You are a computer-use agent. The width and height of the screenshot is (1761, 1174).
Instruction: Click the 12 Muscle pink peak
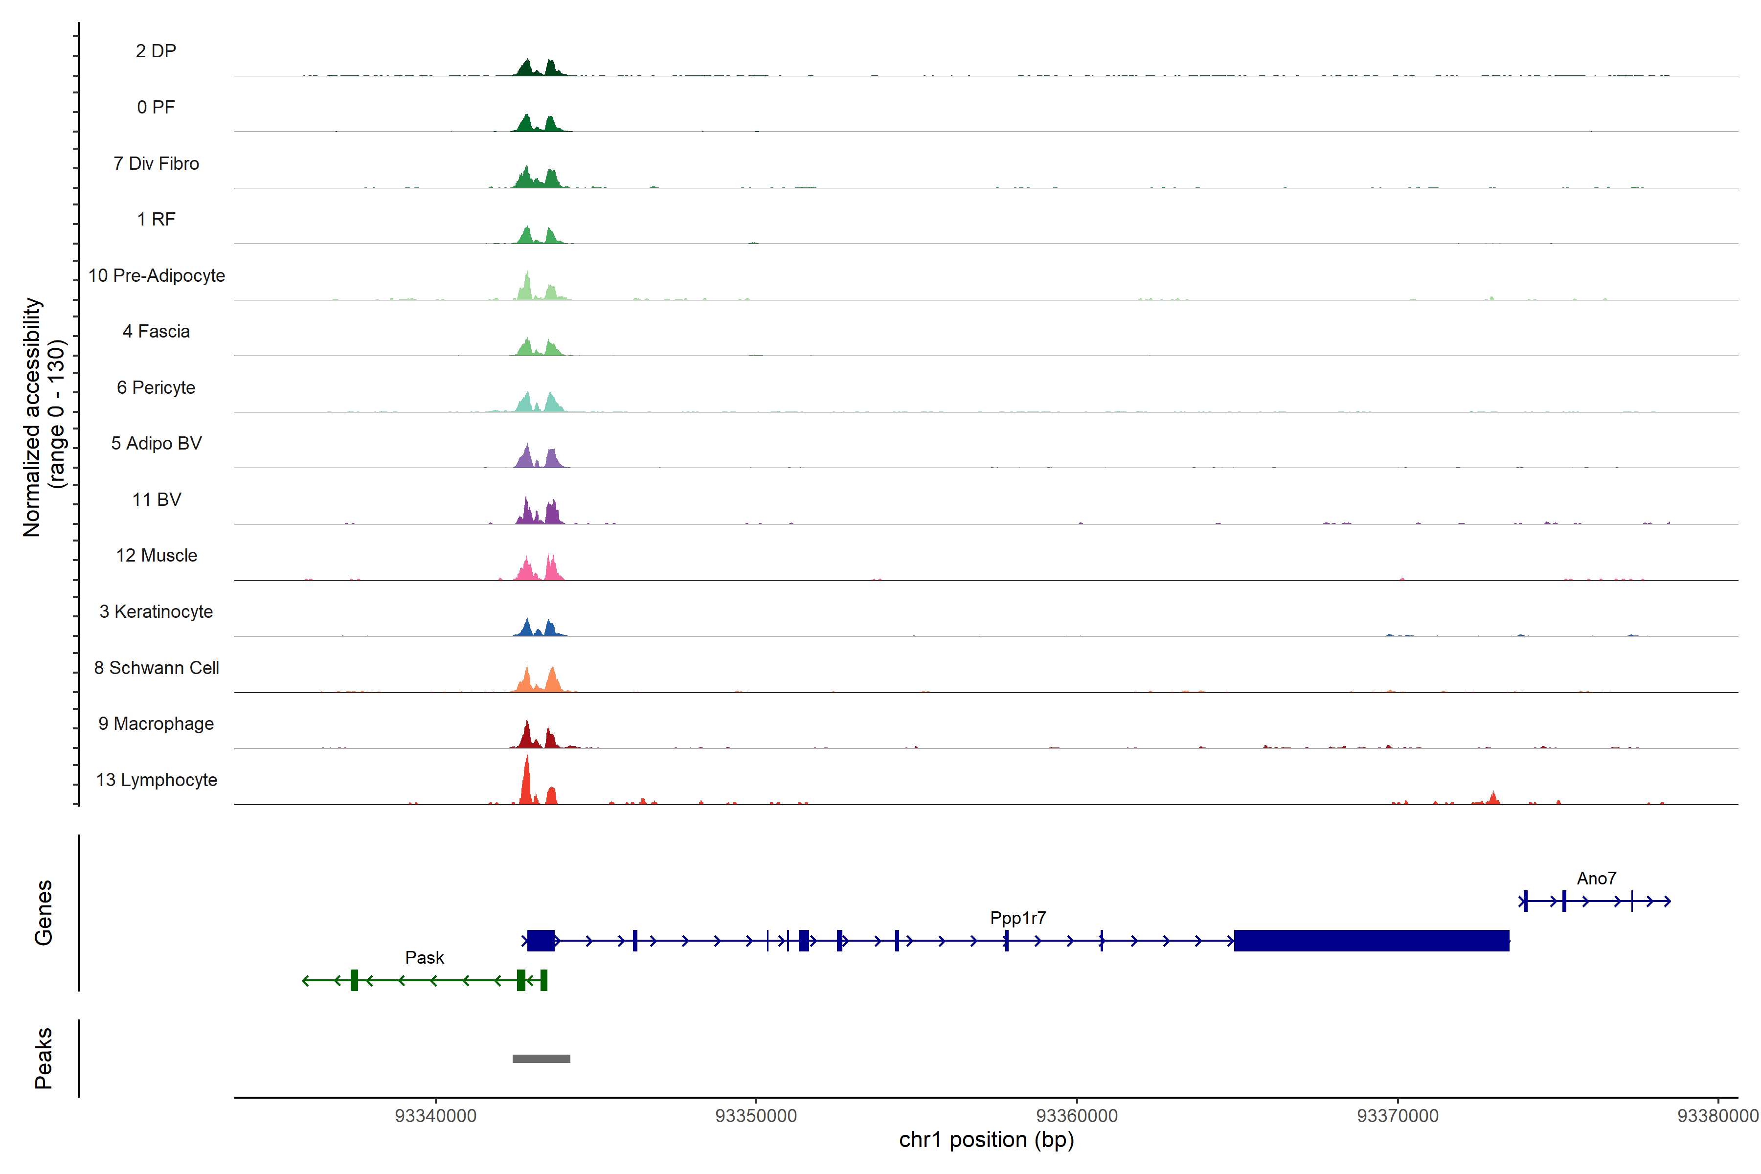click(552, 568)
